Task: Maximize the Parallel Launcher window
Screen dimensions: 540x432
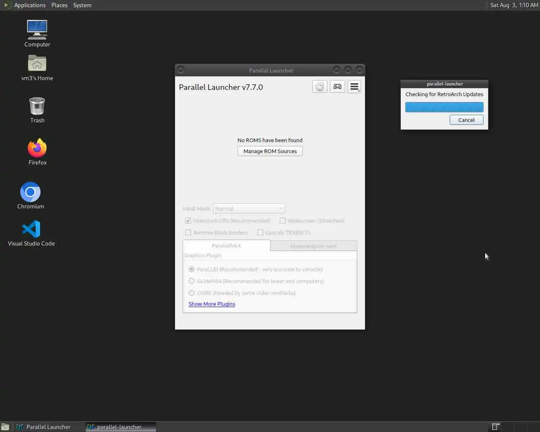Action: pyautogui.click(x=348, y=70)
